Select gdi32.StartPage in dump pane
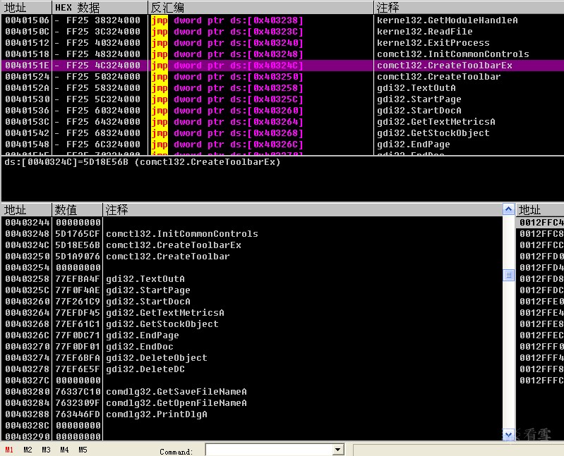564x456 pixels. pos(148,290)
